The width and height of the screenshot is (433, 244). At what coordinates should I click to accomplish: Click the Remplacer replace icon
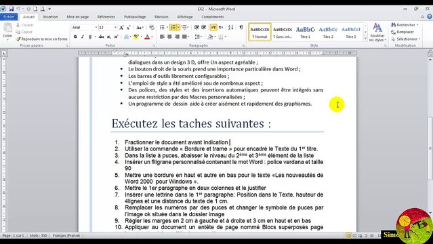tap(393, 32)
